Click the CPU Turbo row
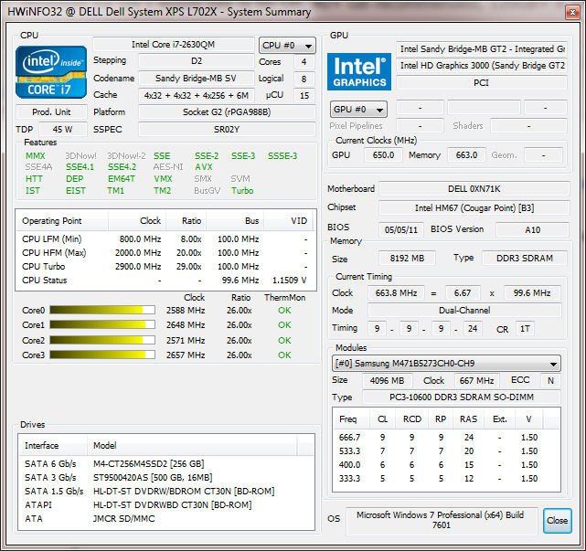586x551 pixels. [x=165, y=267]
